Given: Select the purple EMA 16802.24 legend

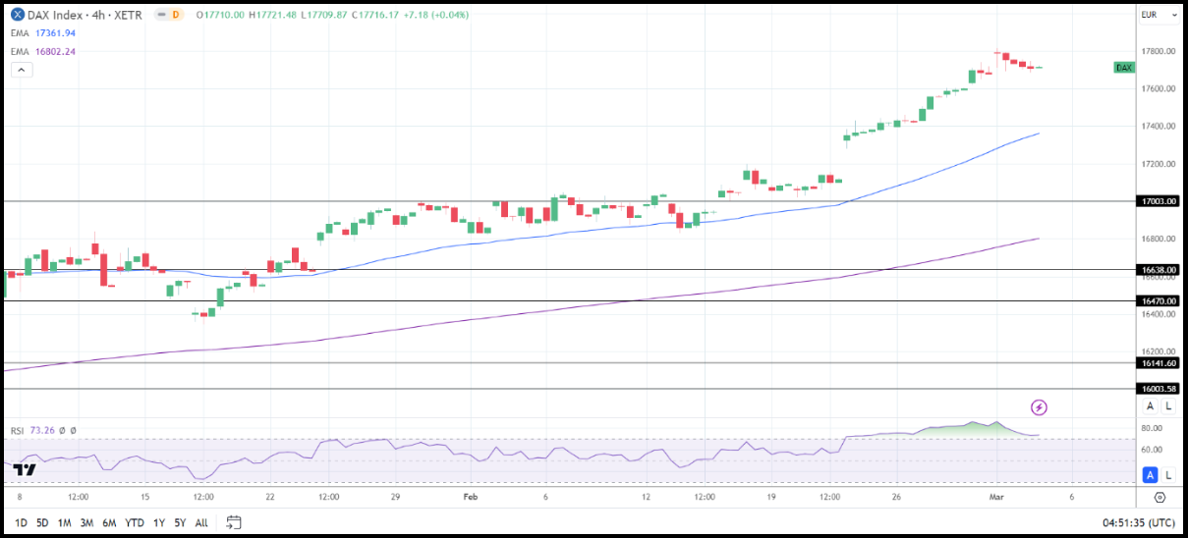Looking at the screenshot, I should pyautogui.click(x=43, y=51).
